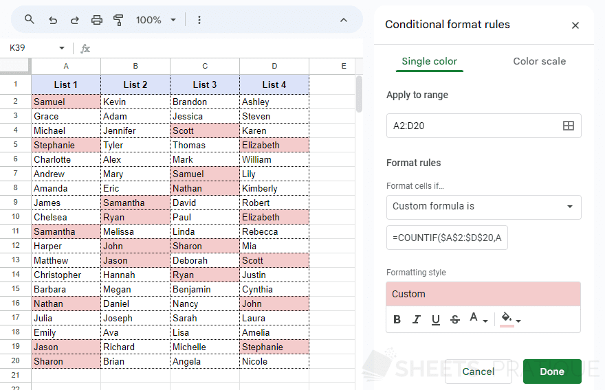Select the Benjamin cell
Screen dimensions: 605x390
(205, 290)
